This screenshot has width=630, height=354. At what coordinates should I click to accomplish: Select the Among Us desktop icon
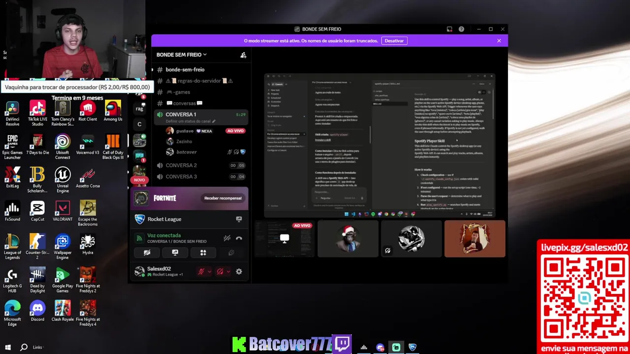[113, 111]
